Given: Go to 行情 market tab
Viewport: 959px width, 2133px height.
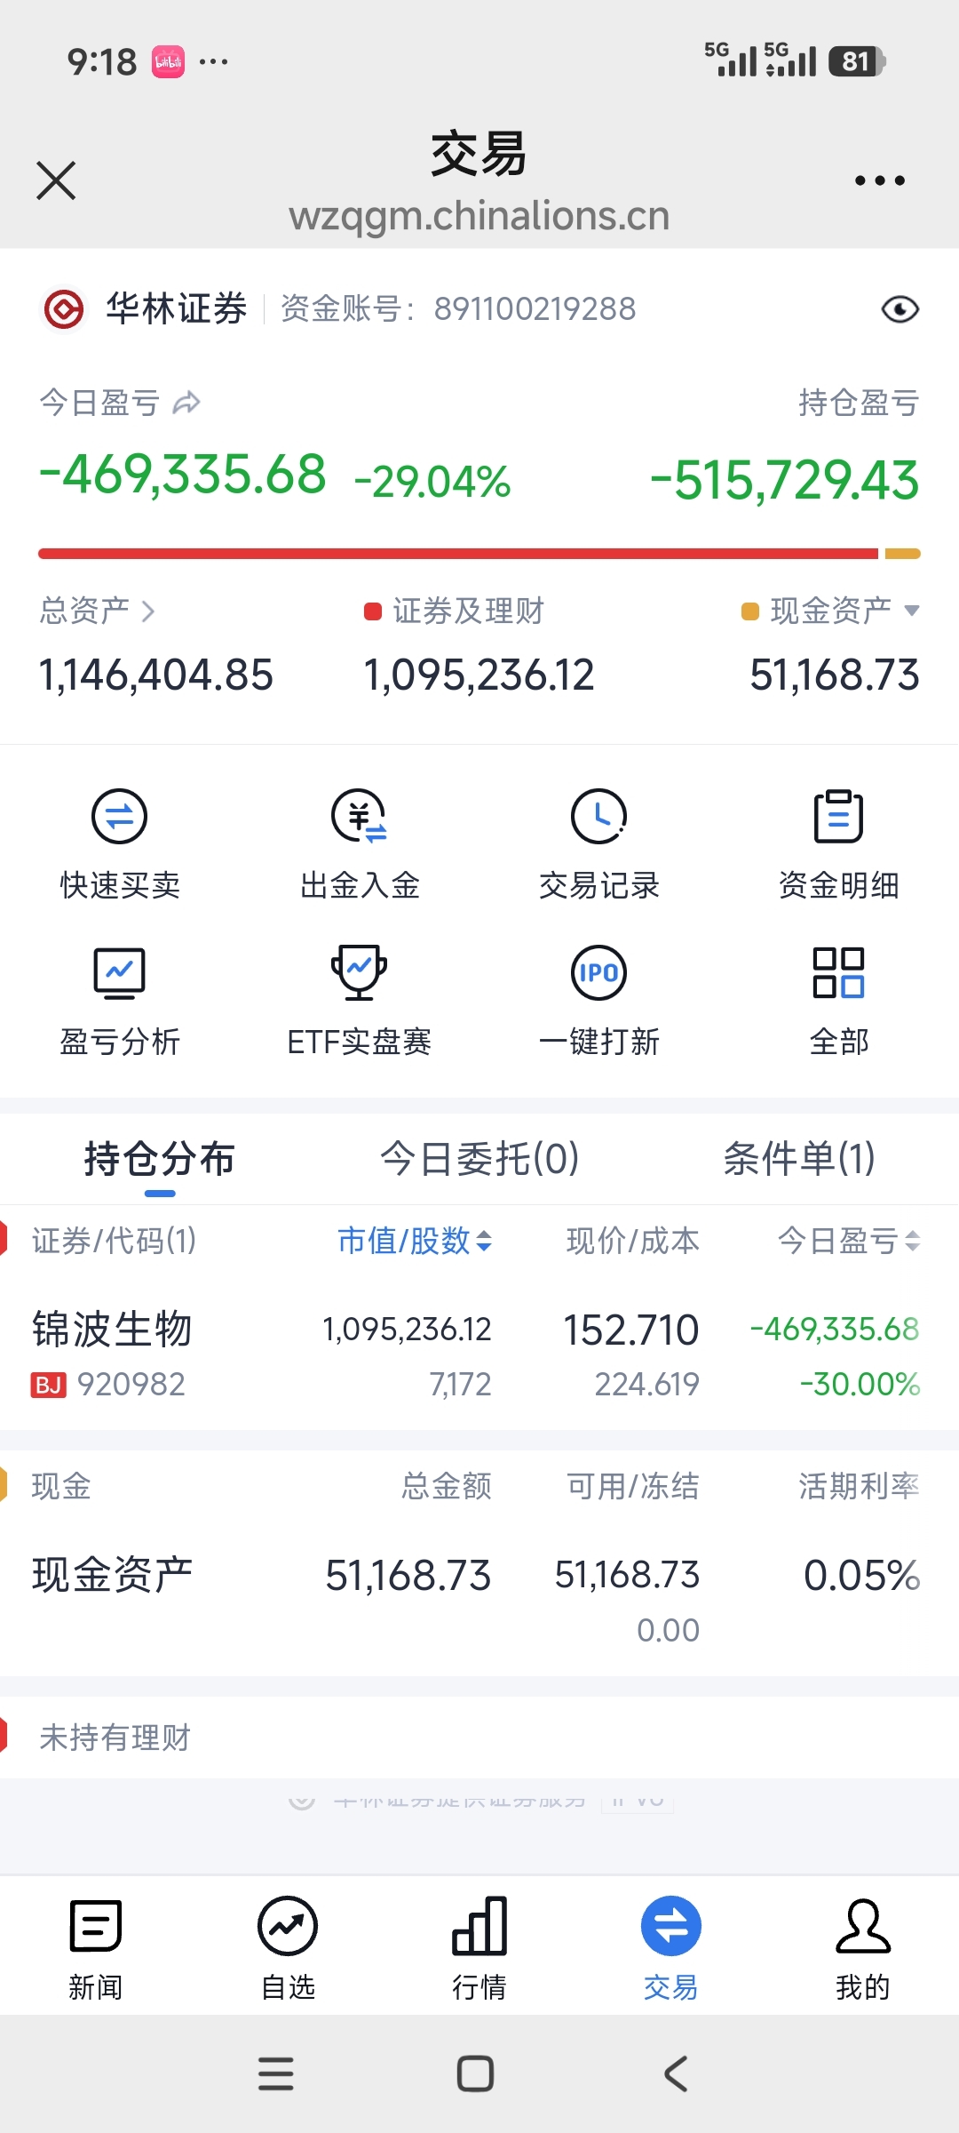Looking at the screenshot, I should [479, 1949].
